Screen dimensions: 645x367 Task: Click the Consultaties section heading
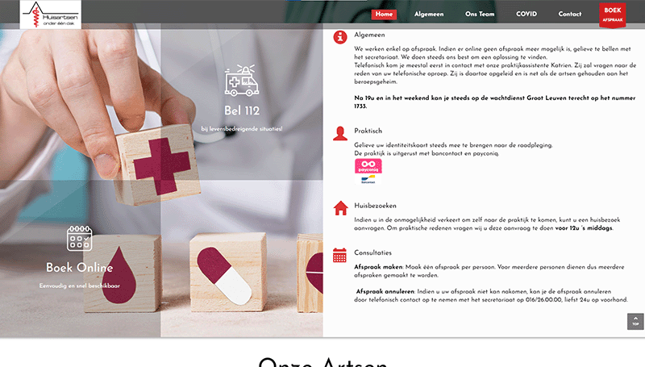372,252
